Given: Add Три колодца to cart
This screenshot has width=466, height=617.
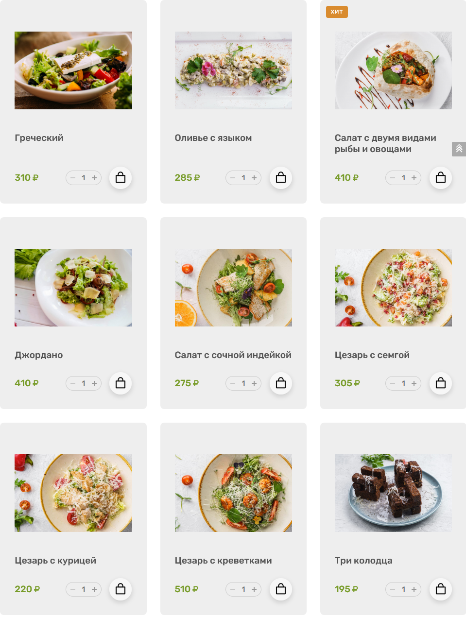Looking at the screenshot, I should [441, 589].
